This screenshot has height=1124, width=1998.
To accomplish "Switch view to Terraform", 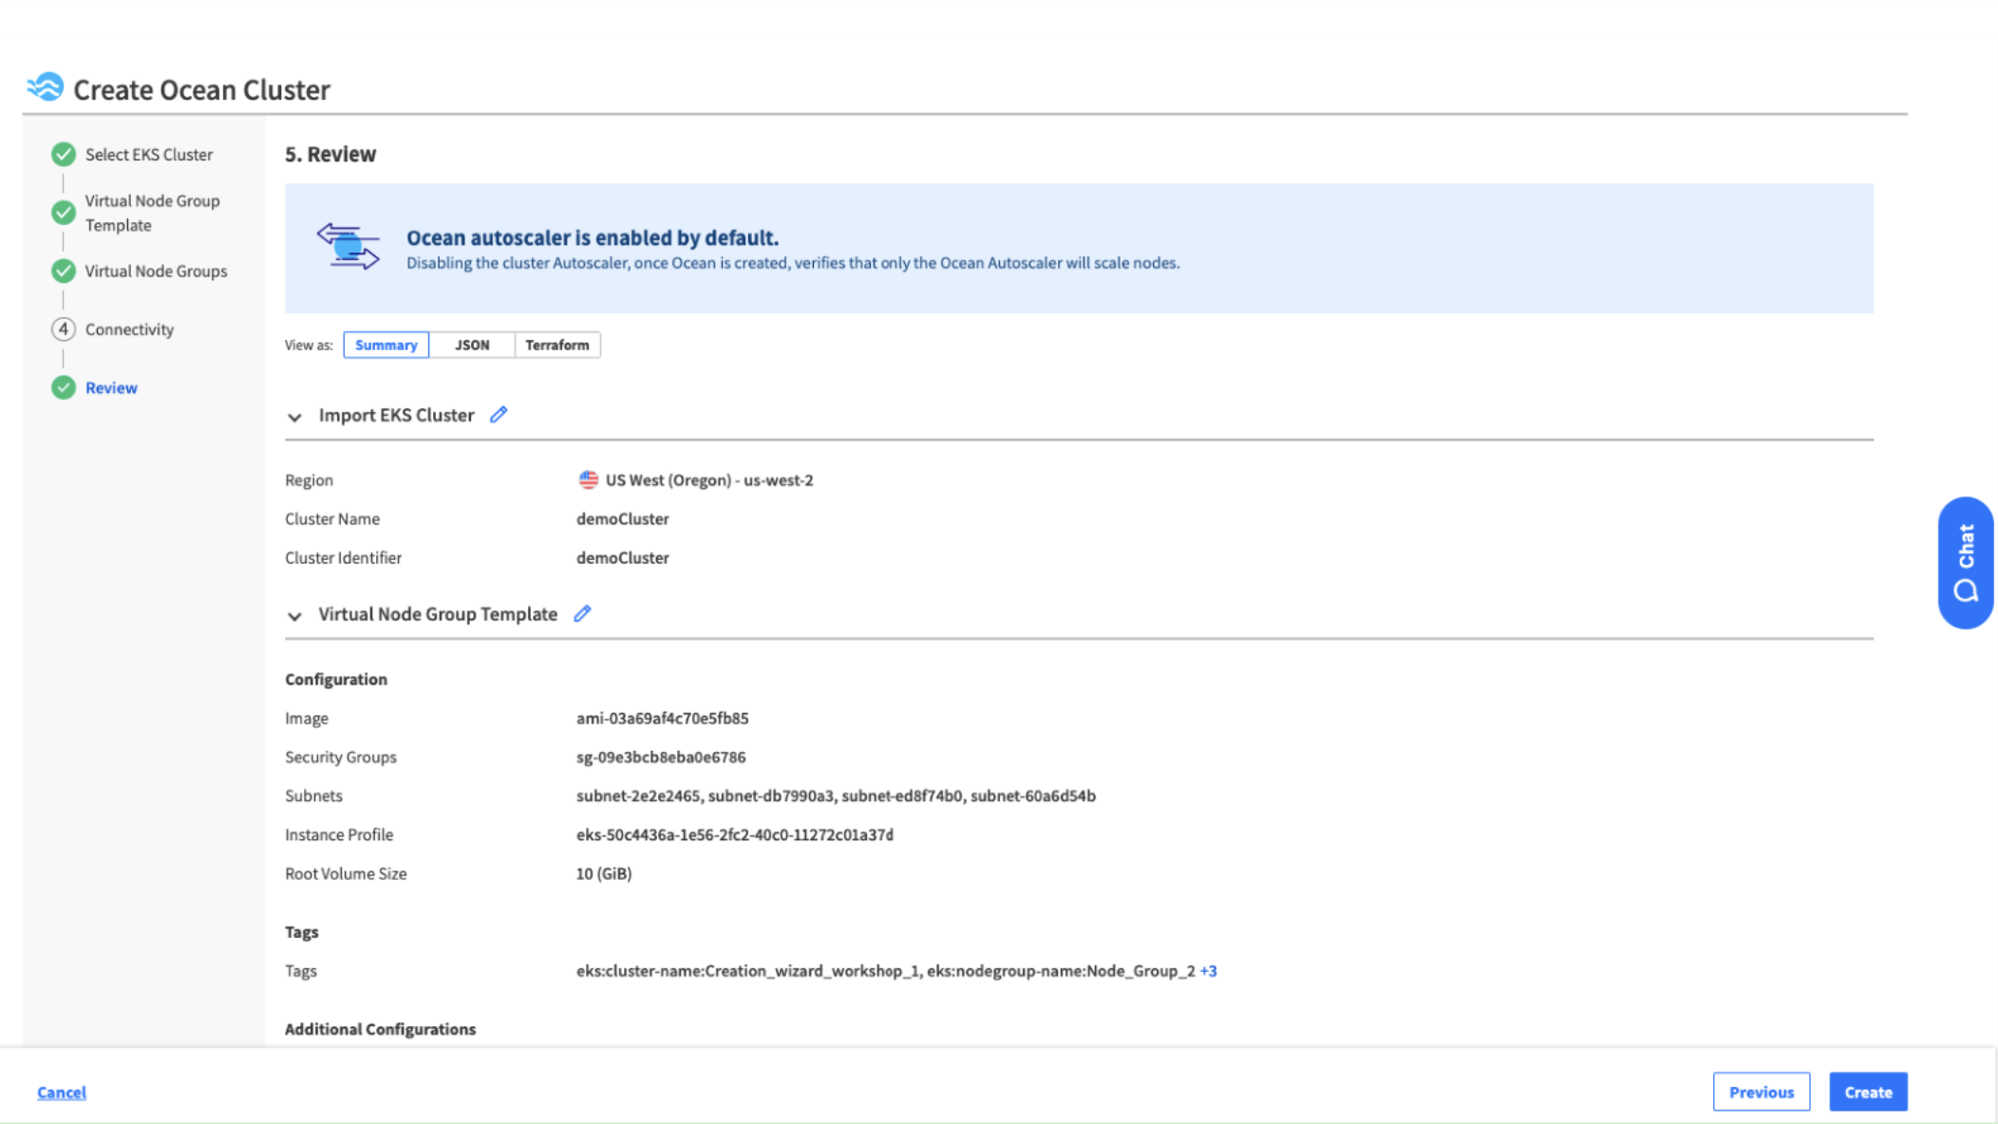I will 557,345.
